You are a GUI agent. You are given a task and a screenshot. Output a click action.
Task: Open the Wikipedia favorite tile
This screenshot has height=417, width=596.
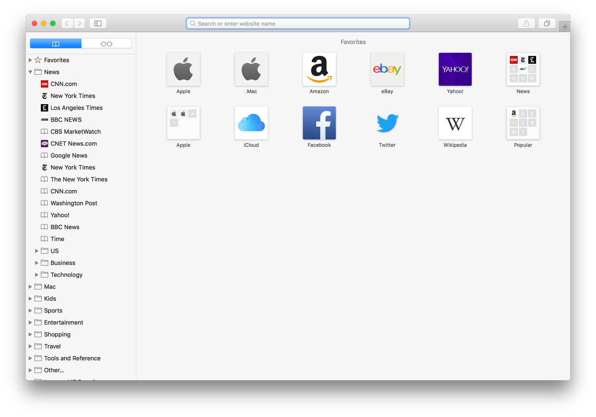(x=455, y=123)
